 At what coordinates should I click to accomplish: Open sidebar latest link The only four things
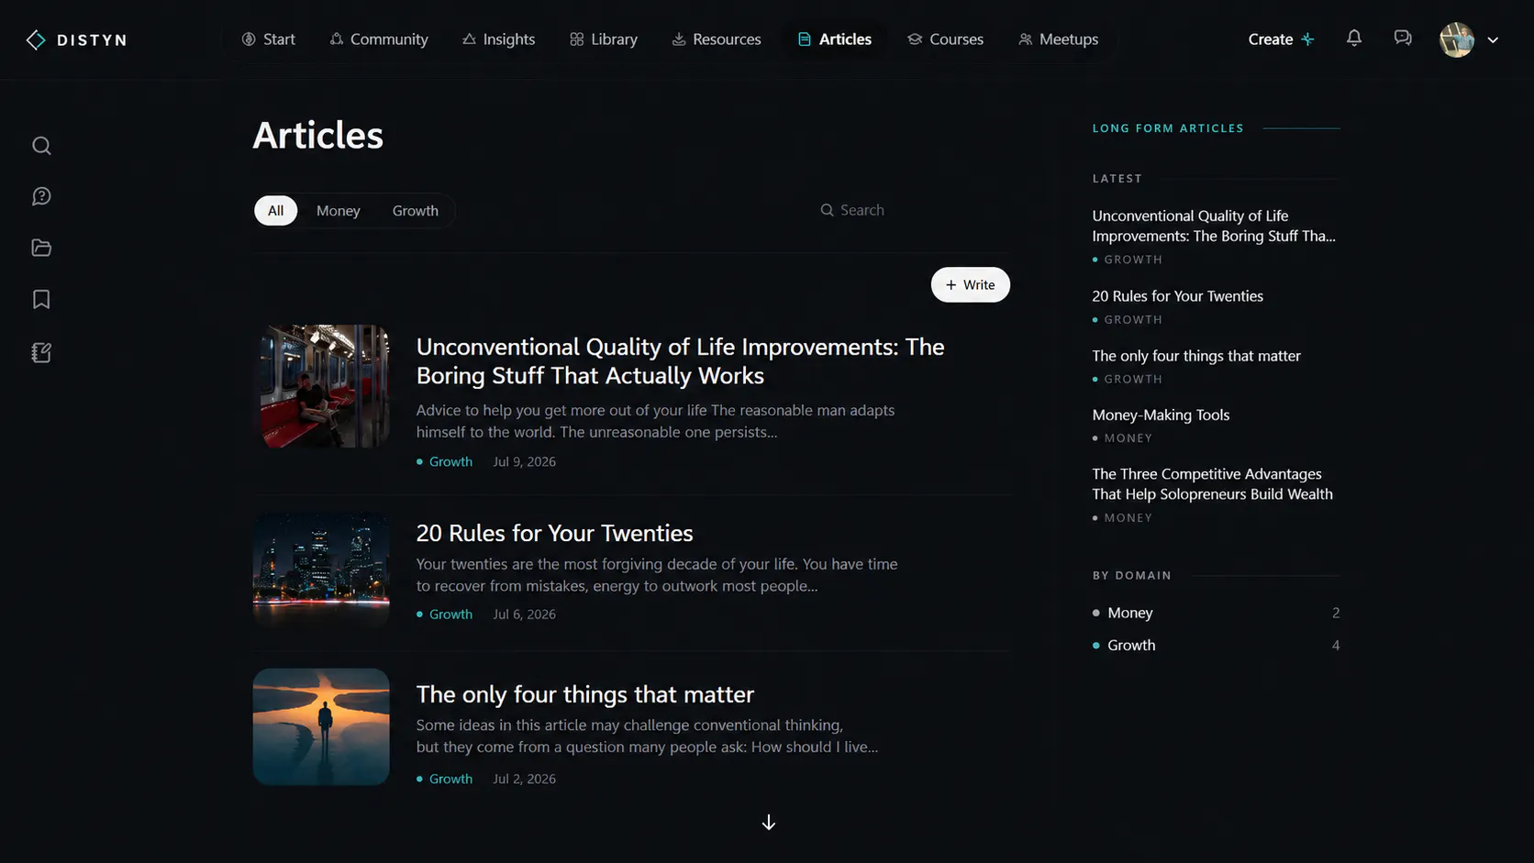point(1196,356)
